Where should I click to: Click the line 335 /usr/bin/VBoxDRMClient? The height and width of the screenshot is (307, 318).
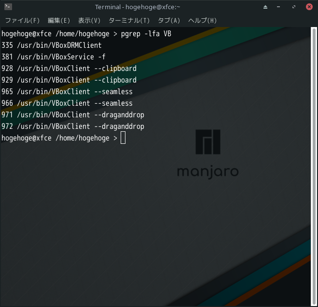(52, 45)
